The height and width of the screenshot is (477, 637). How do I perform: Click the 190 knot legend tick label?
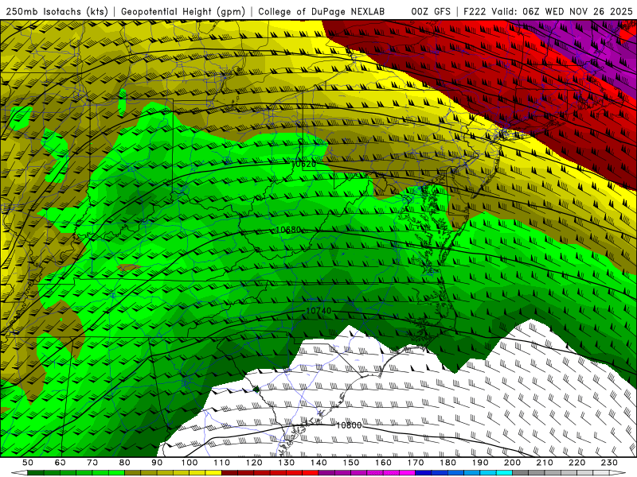pos(480,463)
